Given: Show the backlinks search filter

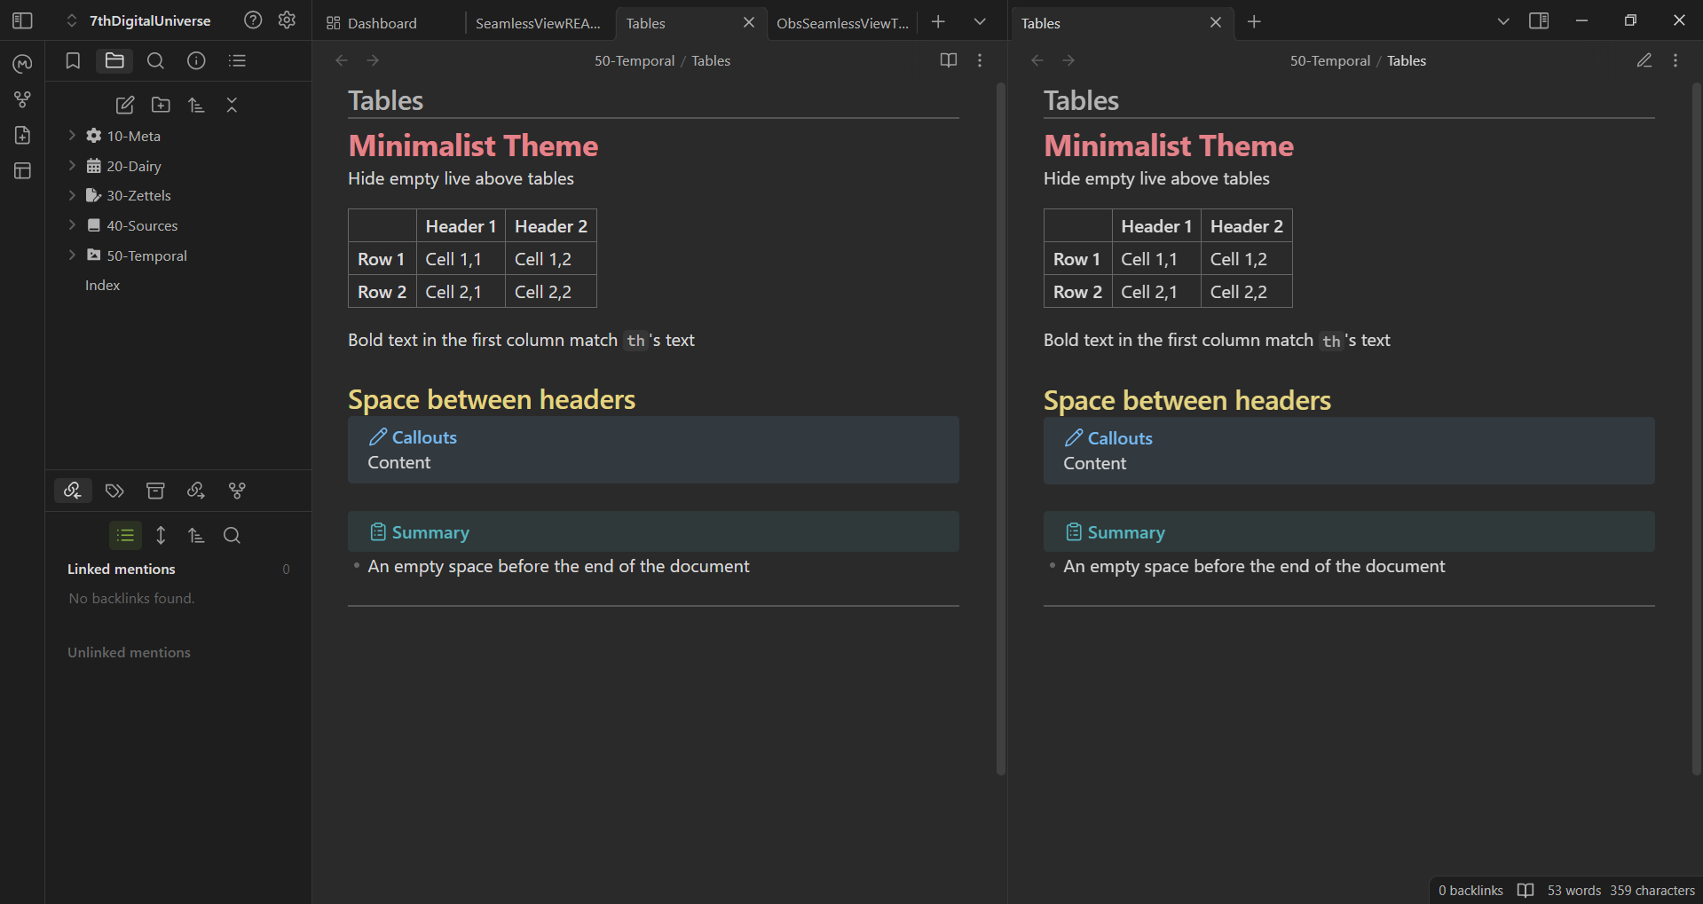Looking at the screenshot, I should 232,535.
